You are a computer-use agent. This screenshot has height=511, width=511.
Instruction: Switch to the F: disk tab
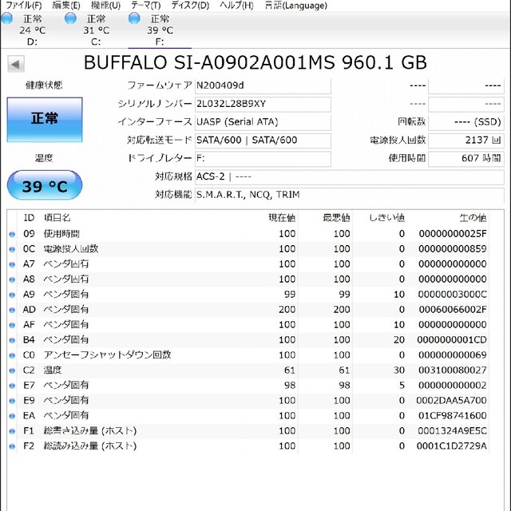(160, 30)
